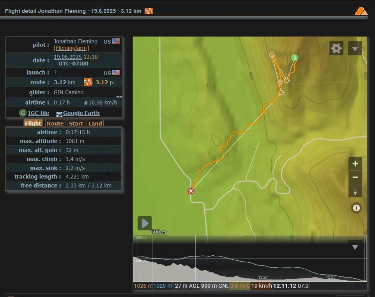Click route icon in page header
The height and width of the screenshot is (297, 375).
point(149,11)
